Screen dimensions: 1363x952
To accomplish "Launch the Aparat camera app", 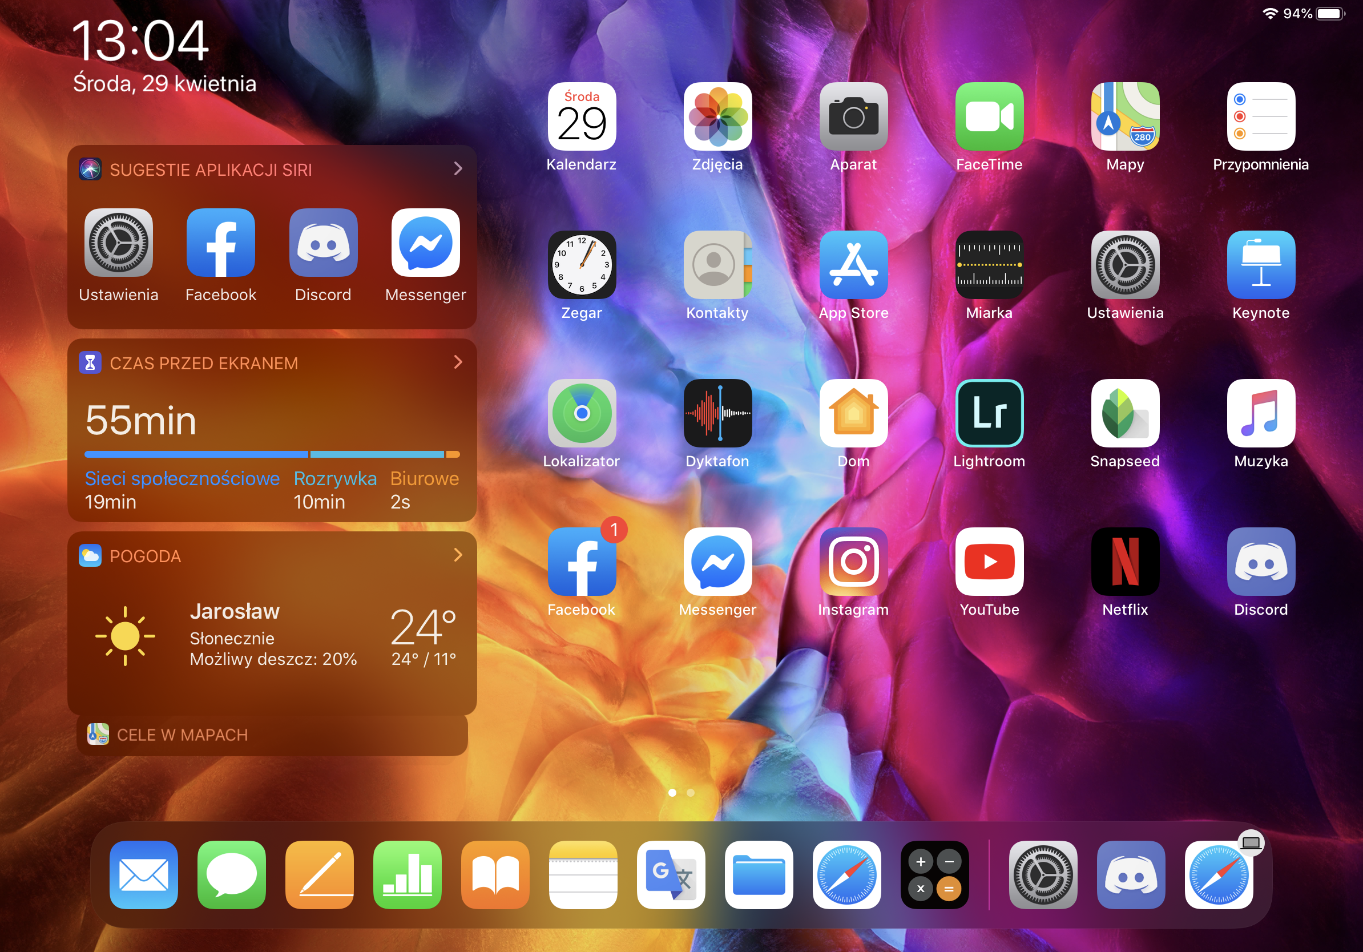I will pos(853,116).
